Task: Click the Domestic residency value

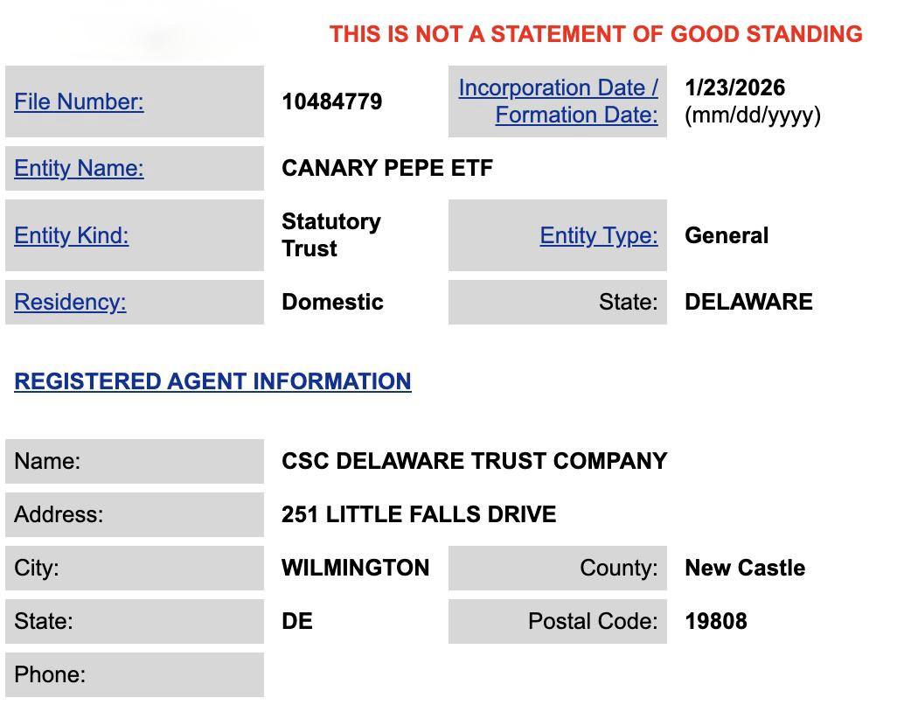Action: coord(332,302)
